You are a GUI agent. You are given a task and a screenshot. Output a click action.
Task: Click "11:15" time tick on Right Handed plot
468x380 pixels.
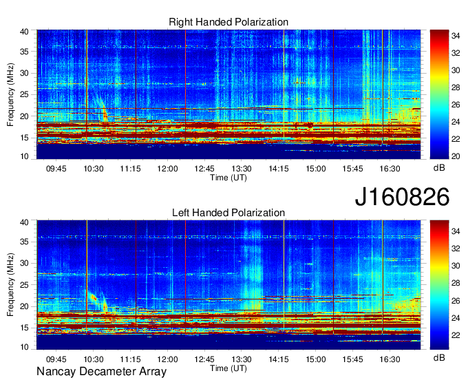(130, 169)
